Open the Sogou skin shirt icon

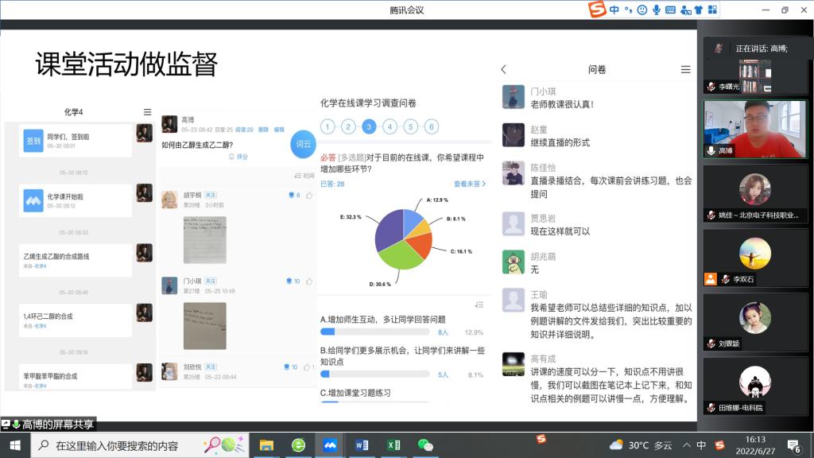[698, 10]
